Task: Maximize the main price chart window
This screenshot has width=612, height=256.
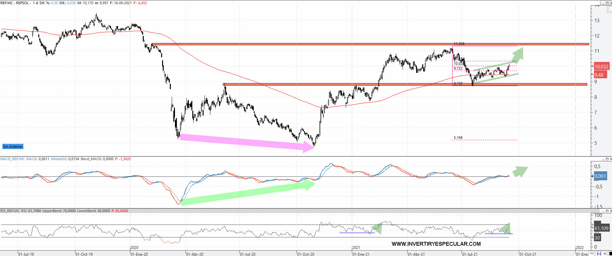Action: 607,3
